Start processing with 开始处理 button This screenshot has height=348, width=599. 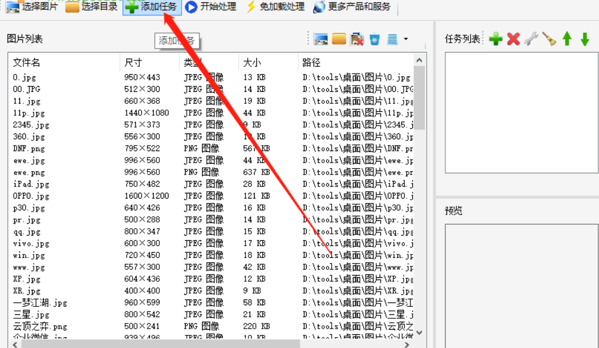[211, 6]
